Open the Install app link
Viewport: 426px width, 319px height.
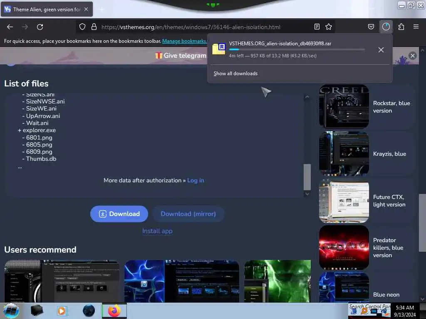tap(157, 231)
